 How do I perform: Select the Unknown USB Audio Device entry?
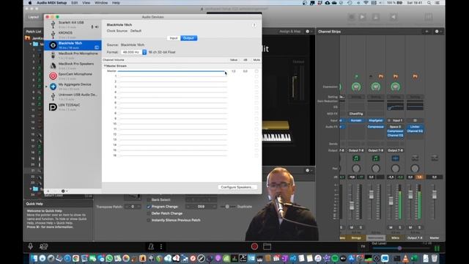coord(73,97)
